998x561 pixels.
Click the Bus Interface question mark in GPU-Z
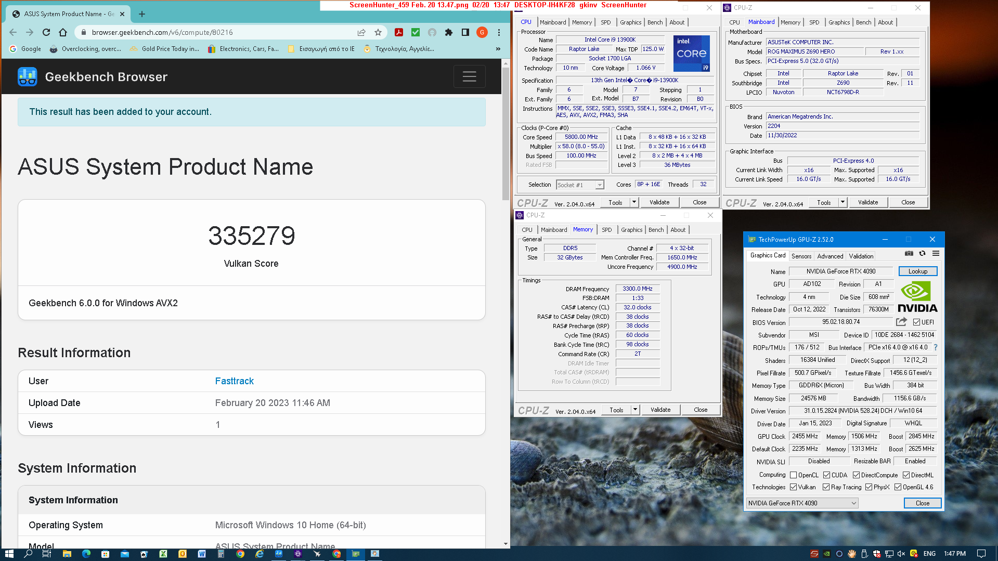pos(936,347)
